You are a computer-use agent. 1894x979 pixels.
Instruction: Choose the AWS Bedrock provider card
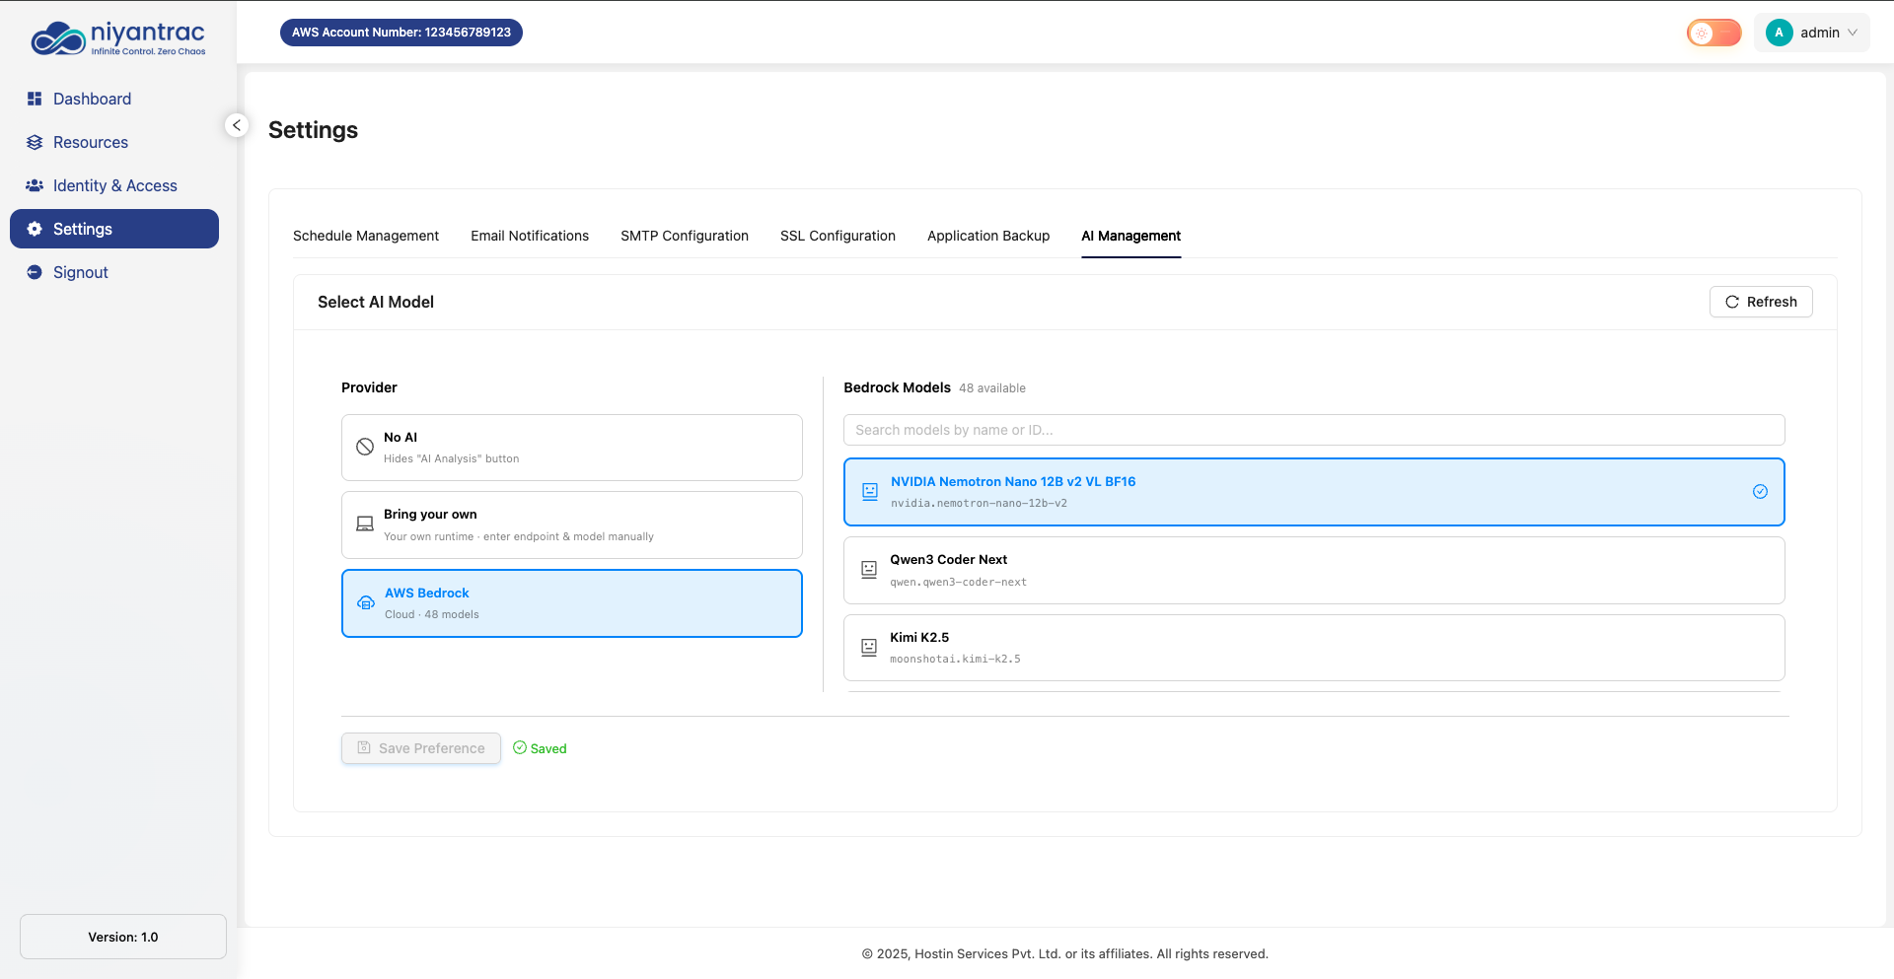tap(571, 603)
